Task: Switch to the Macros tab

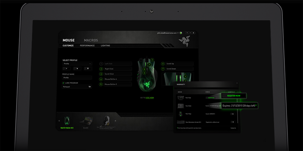Action: pos(91,40)
